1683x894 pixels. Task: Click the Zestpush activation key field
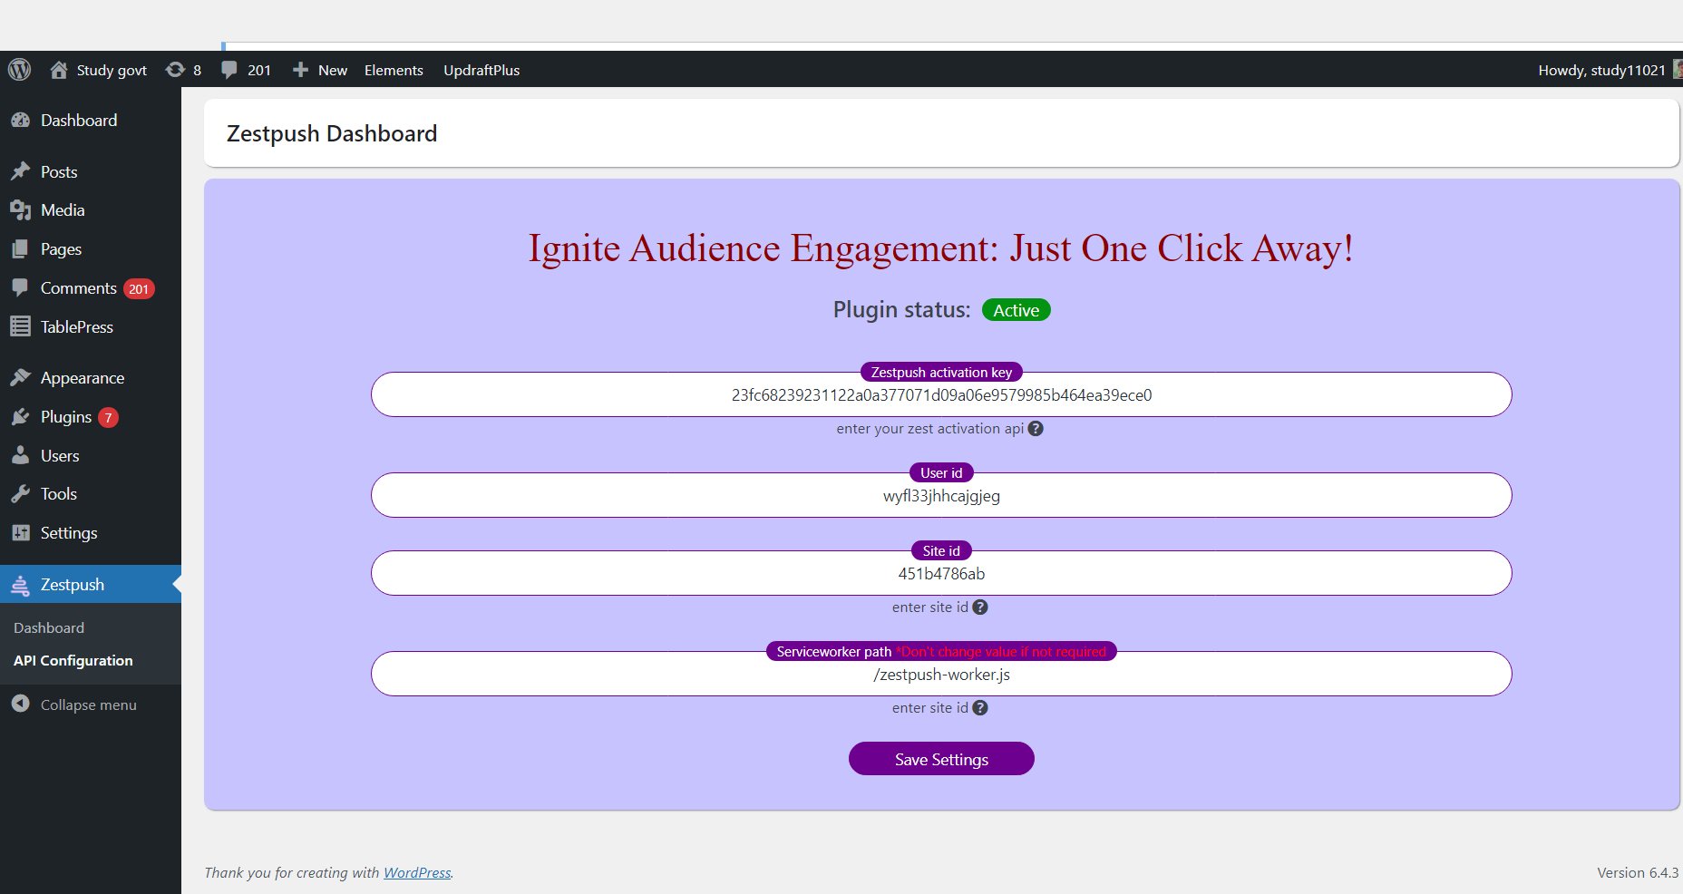tap(941, 394)
